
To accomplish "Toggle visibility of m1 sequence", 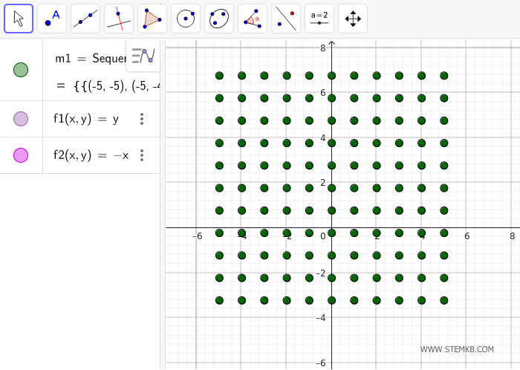I will (x=21, y=70).
